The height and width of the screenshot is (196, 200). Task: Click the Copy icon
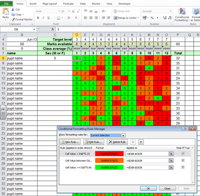coord(13,15)
